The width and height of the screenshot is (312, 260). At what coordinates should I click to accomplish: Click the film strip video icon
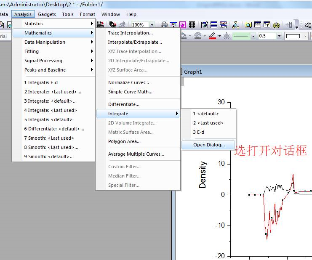(192, 25)
